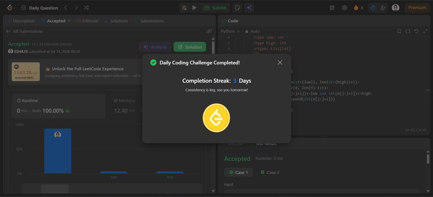Submit the solution
433x197 pixels.
[x=215, y=8]
